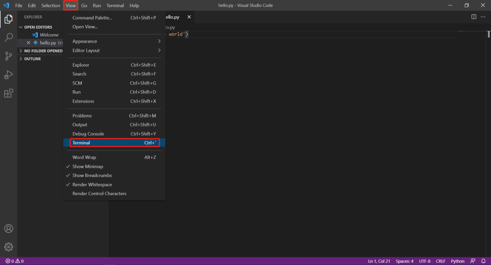Screen dimensions: 491x265
Task: Choose Terminal in the View menu
Action: (114, 143)
